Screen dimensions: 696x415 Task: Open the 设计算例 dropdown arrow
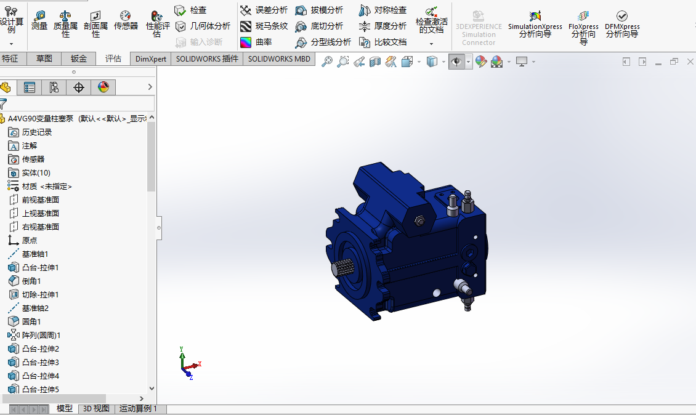pos(12,44)
